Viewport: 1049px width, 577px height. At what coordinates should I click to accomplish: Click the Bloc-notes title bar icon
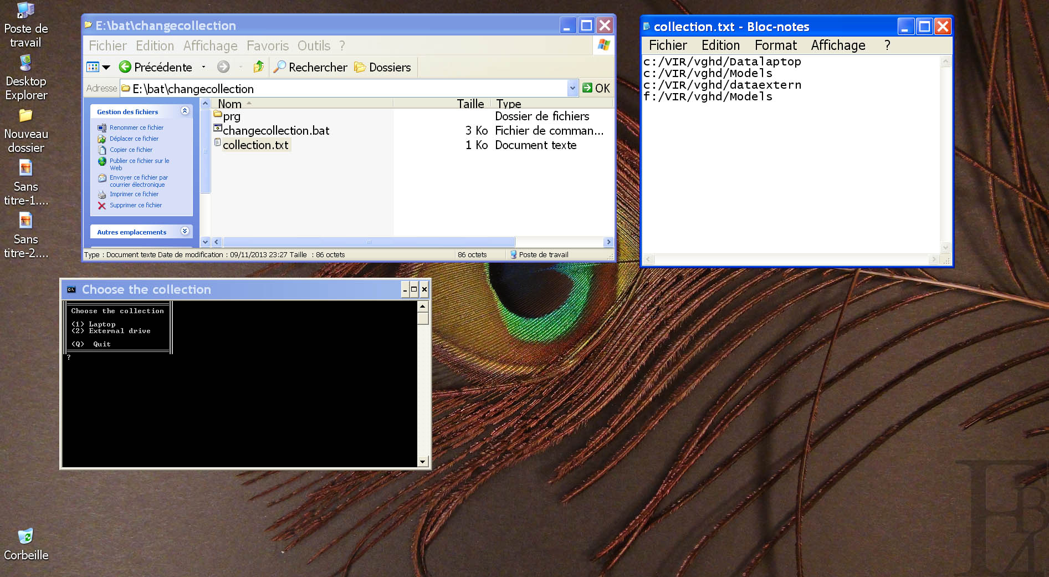[x=647, y=26]
